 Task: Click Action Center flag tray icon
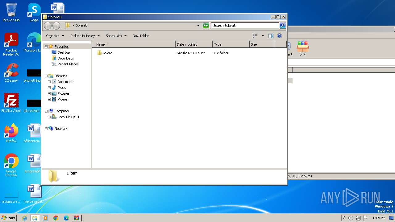click(366, 218)
